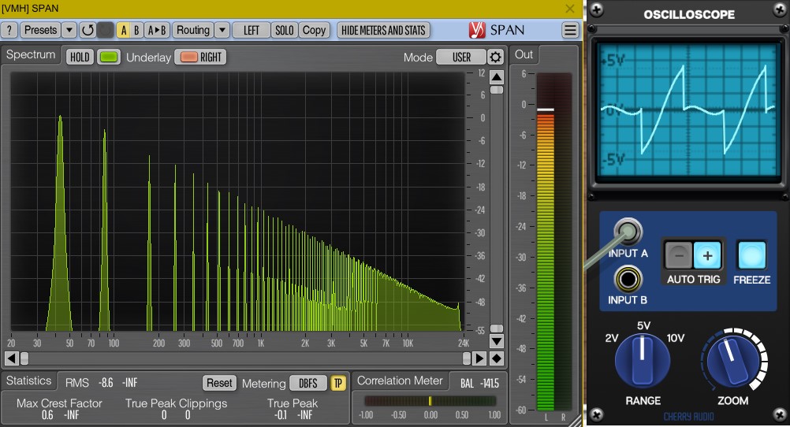790x427 pixels.
Task: Click the Correlation Meter label
Action: coord(400,381)
